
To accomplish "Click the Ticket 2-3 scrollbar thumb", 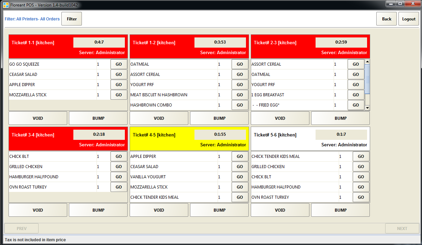I will (367, 79).
